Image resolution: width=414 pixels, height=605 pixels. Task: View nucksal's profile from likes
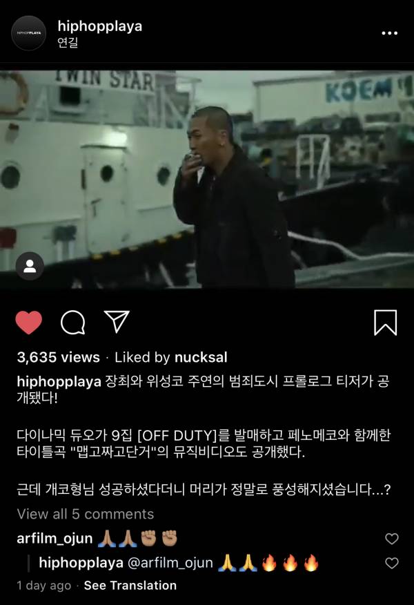(x=201, y=357)
